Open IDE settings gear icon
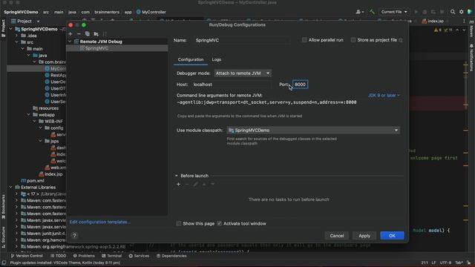 pyautogui.click(x=461, y=12)
